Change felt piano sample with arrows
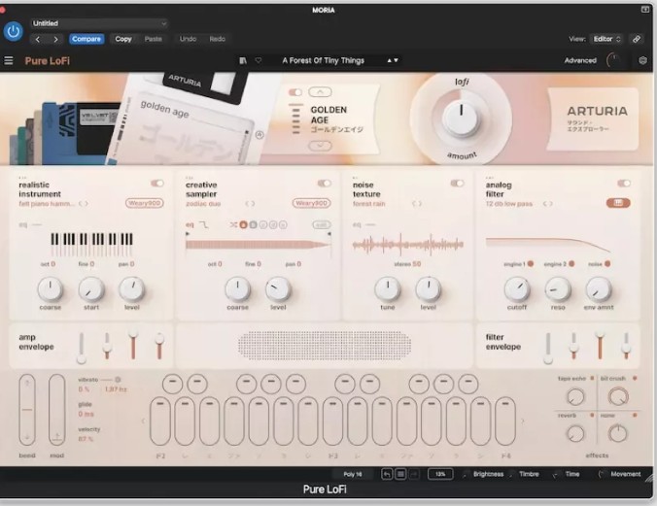657x506 pixels. pyautogui.click(x=84, y=204)
